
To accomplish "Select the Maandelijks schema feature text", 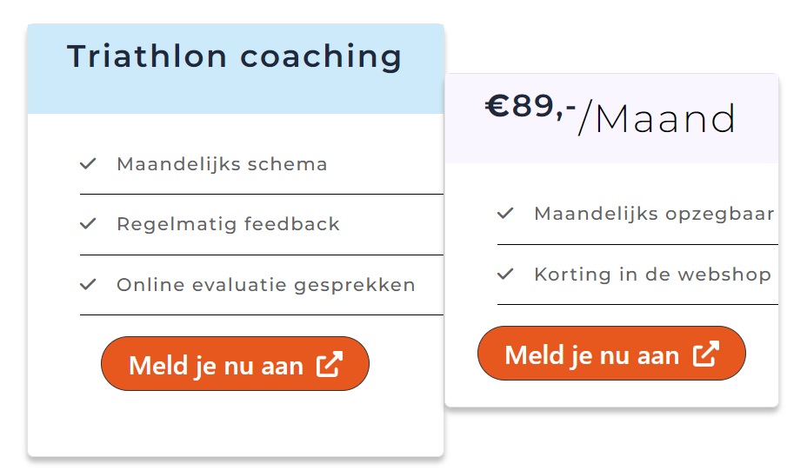I will (222, 164).
